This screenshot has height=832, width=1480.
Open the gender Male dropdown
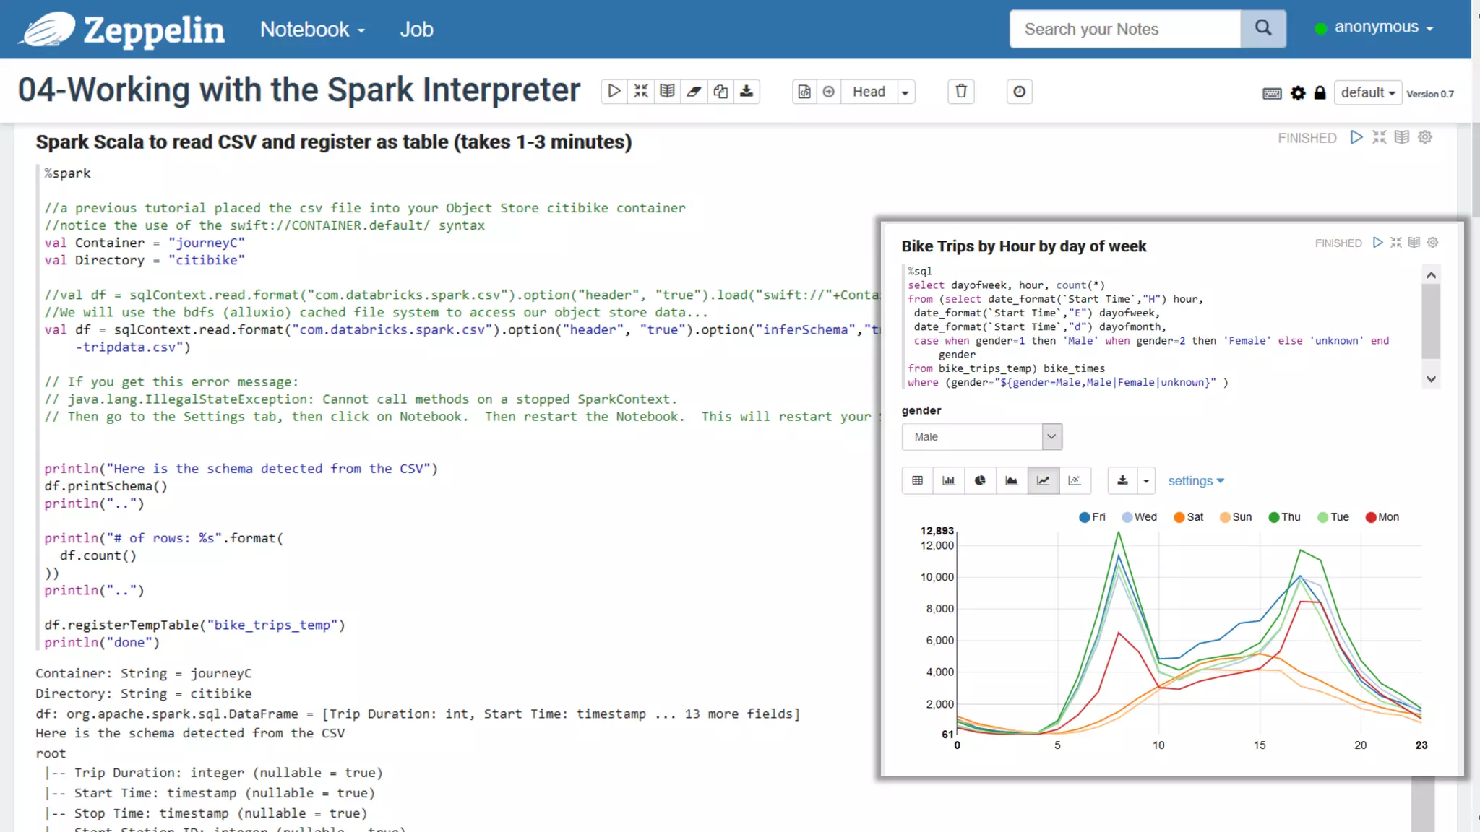(981, 437)
